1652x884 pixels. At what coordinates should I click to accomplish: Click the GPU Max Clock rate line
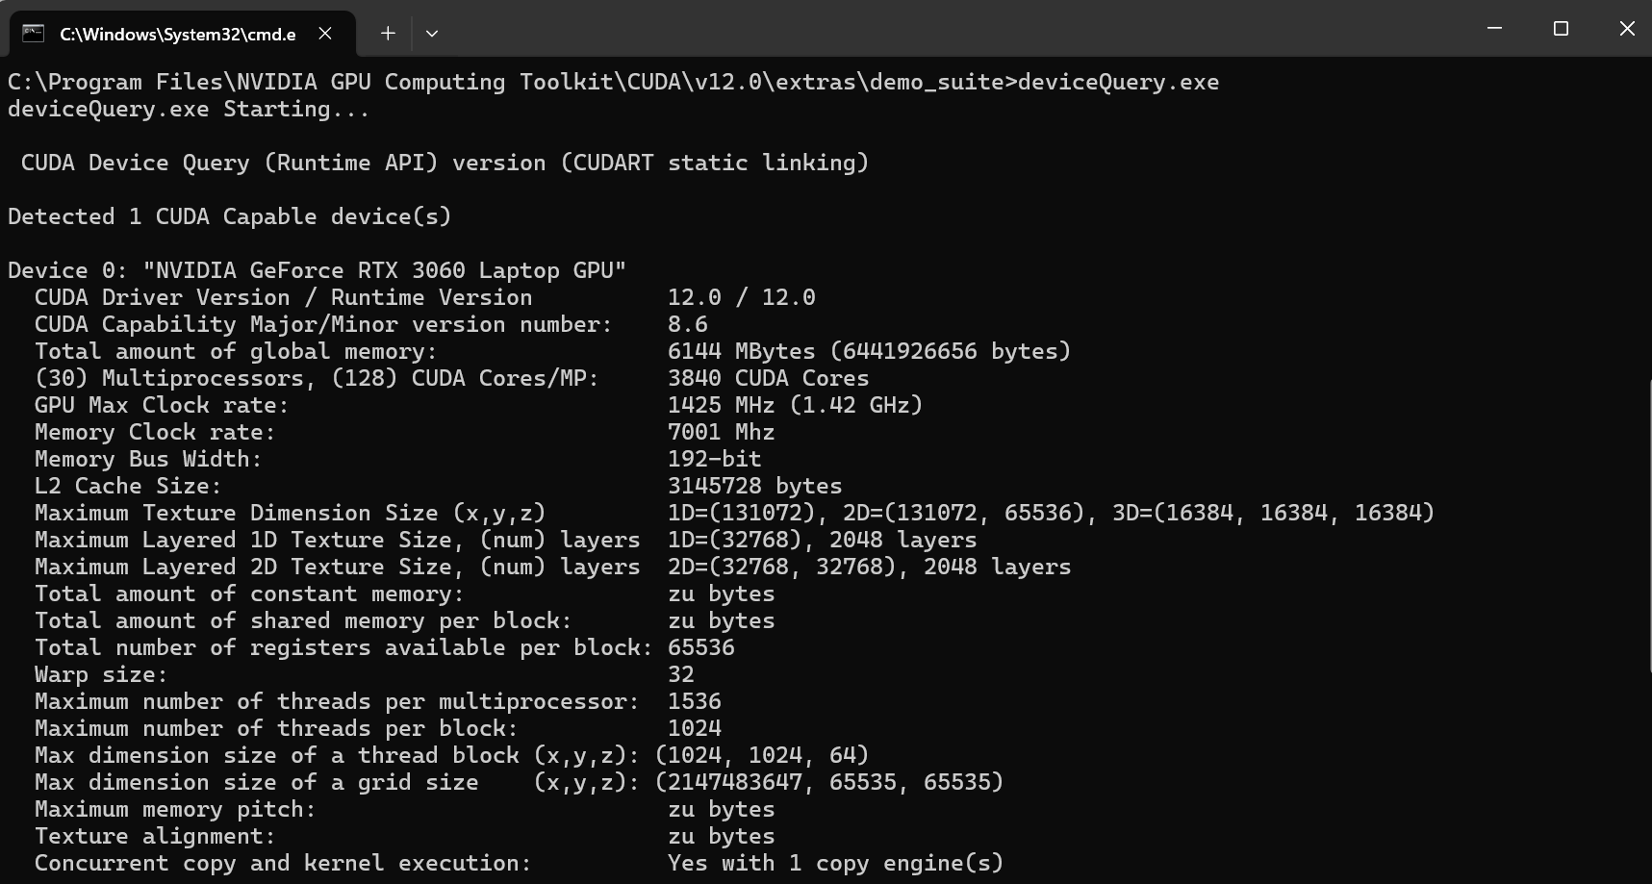[478, 405]
